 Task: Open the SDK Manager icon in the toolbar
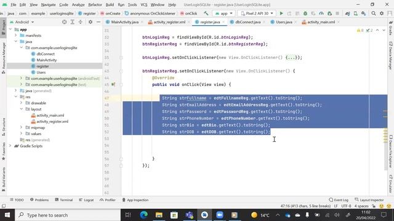click(x=364, y=14)
